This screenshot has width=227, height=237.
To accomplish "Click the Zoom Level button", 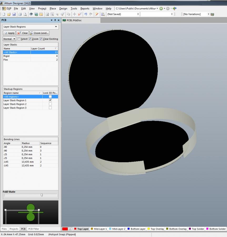I will click(39, 33).
